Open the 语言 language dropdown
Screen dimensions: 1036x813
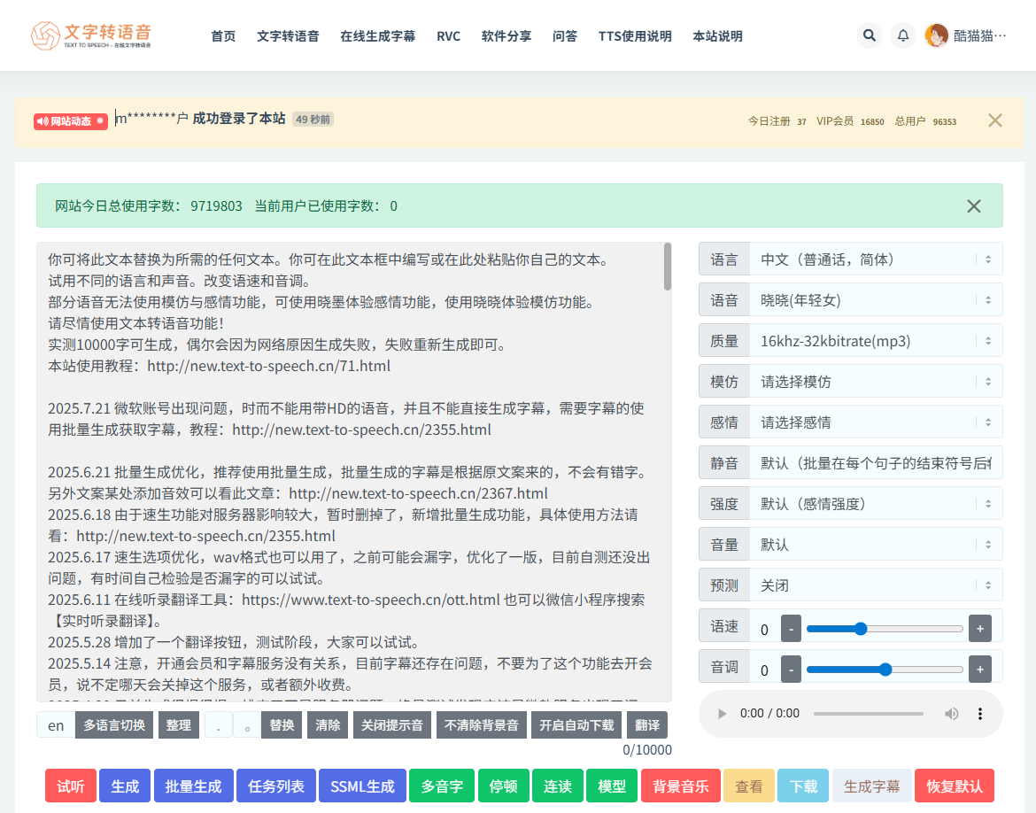pos(875,259)
